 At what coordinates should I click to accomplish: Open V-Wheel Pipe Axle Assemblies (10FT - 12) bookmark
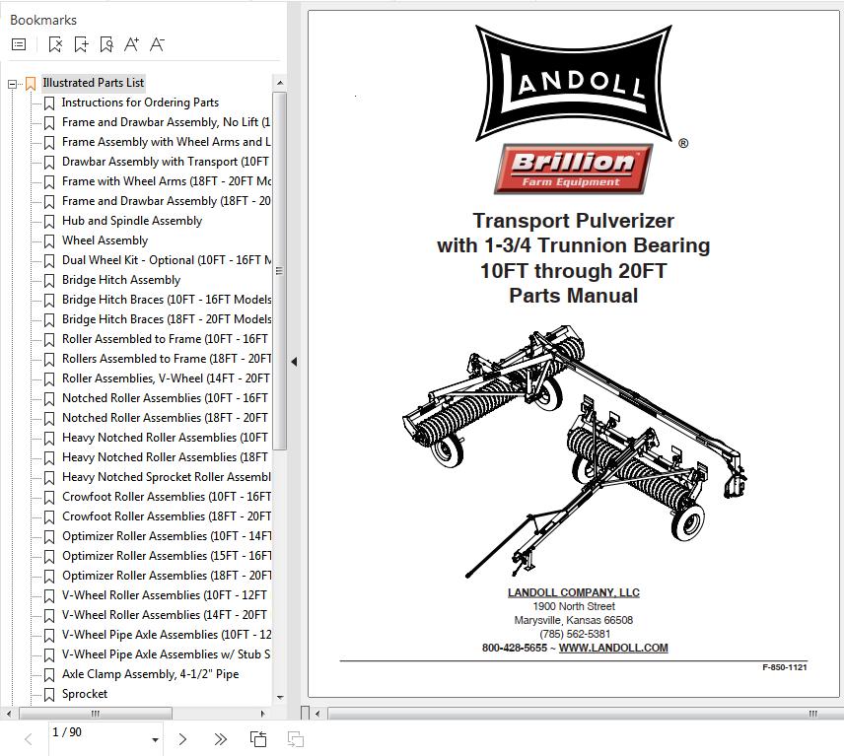click(166, 635)
